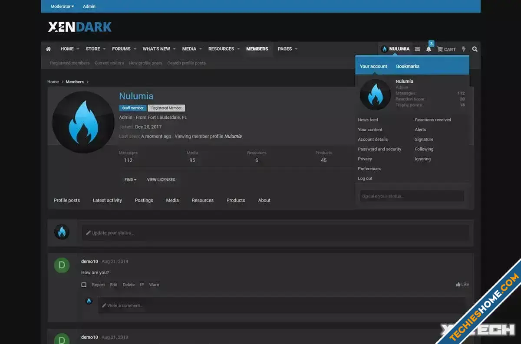Open the alerts bell icon

pos(429,49)
